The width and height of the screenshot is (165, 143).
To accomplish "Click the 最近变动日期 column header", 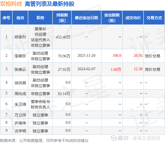I will coord(86,18).
